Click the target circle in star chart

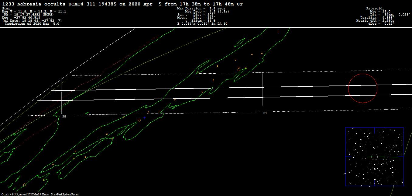(x=374, y=157)
